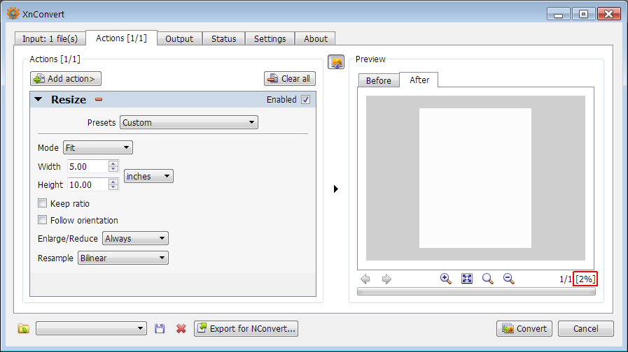The width and height of the screenshot is (628, 352).
Task: Remove the Resize action via red minus
Action: click(x=99, y=99)
